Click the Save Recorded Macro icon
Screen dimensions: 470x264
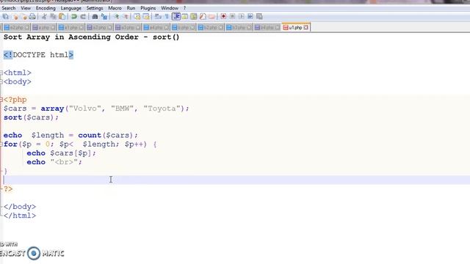[x=259, y=16]
